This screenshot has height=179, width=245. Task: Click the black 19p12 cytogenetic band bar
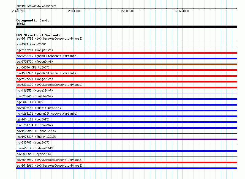127,27
